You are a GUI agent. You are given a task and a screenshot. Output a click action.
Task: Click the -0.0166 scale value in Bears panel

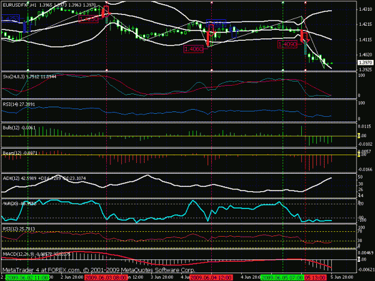click(365, 170)
